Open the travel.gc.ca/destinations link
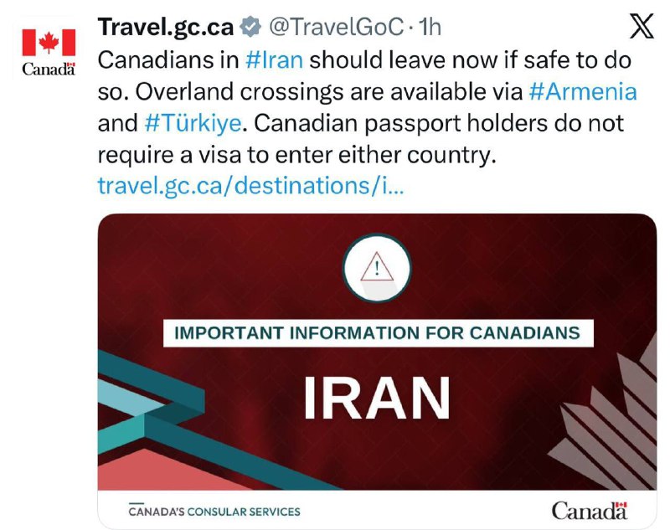This screenshot has width=670, height=530. [x=250, y=186]
